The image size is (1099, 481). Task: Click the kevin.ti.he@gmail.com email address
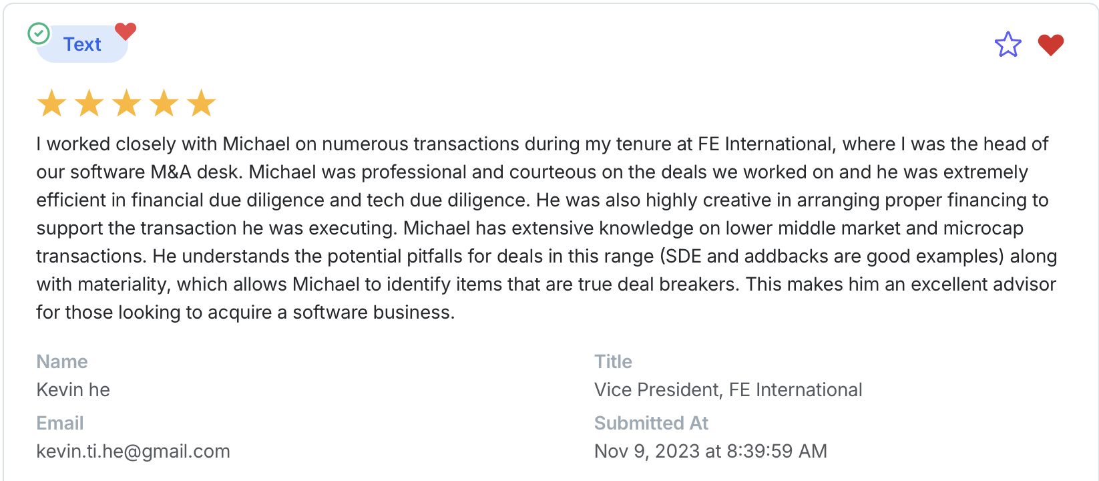(x=133, y=452)
